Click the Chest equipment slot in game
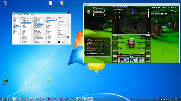Viewport: 181px width, 101px height. [x=115, y=53]
